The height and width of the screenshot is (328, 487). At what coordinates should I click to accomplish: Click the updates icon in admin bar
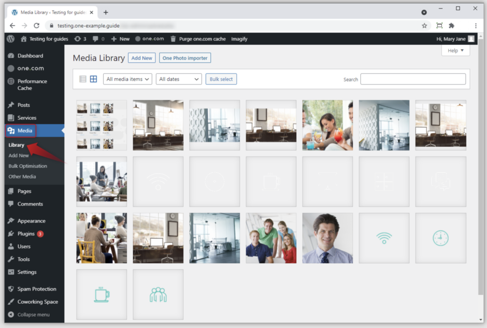78,39
